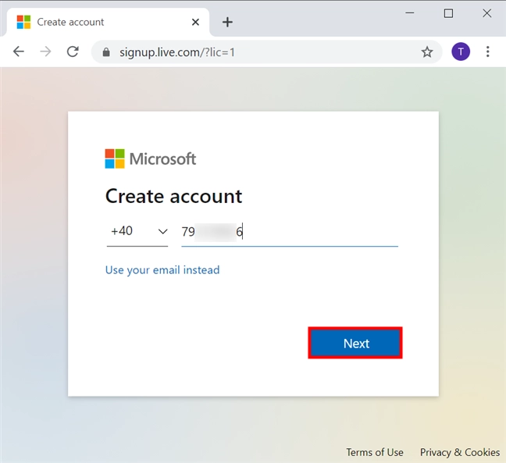Screen dimensions: 506x463
Task: Reload the signup page
Action: (x=73, y=52)
